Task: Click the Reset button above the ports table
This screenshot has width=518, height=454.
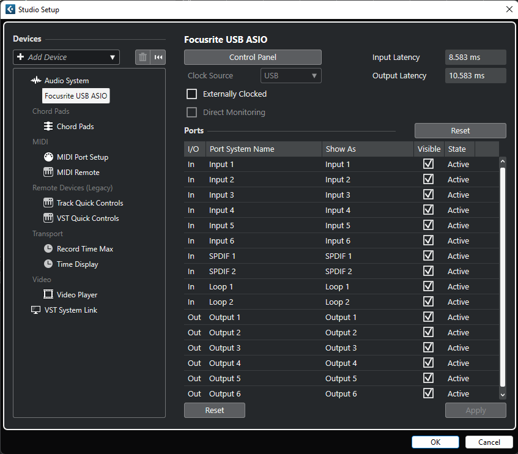Action: click(x=460, y=130)
